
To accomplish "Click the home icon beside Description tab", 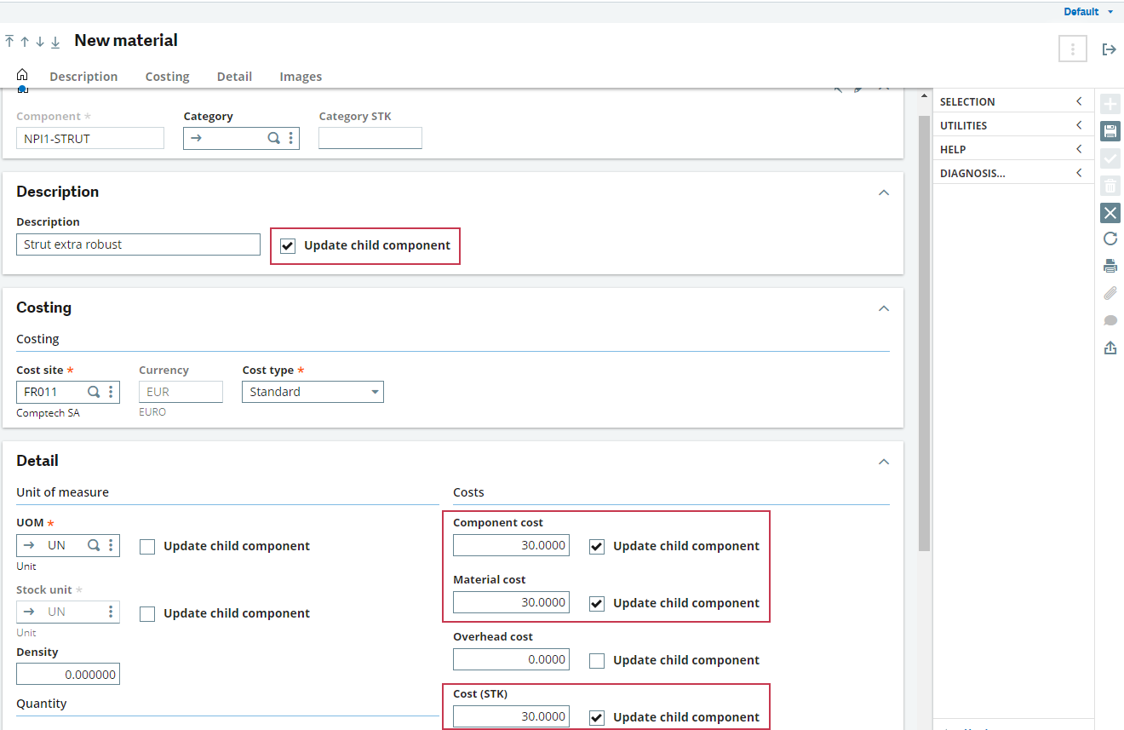I will pos(22,76).
